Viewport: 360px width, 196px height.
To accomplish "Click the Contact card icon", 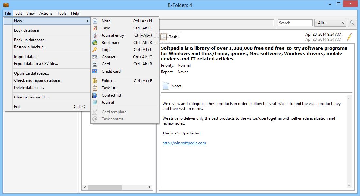I will (95, 57).
